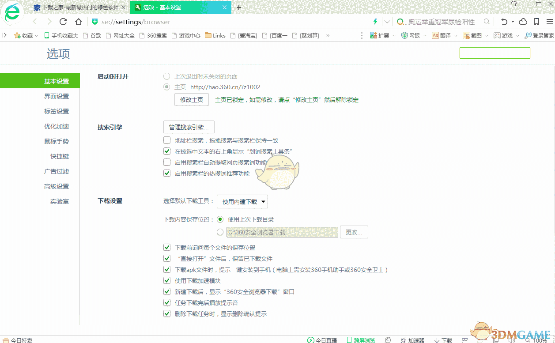Click the settings search input field
Screen dimensions: 555x343
point(495,53)
